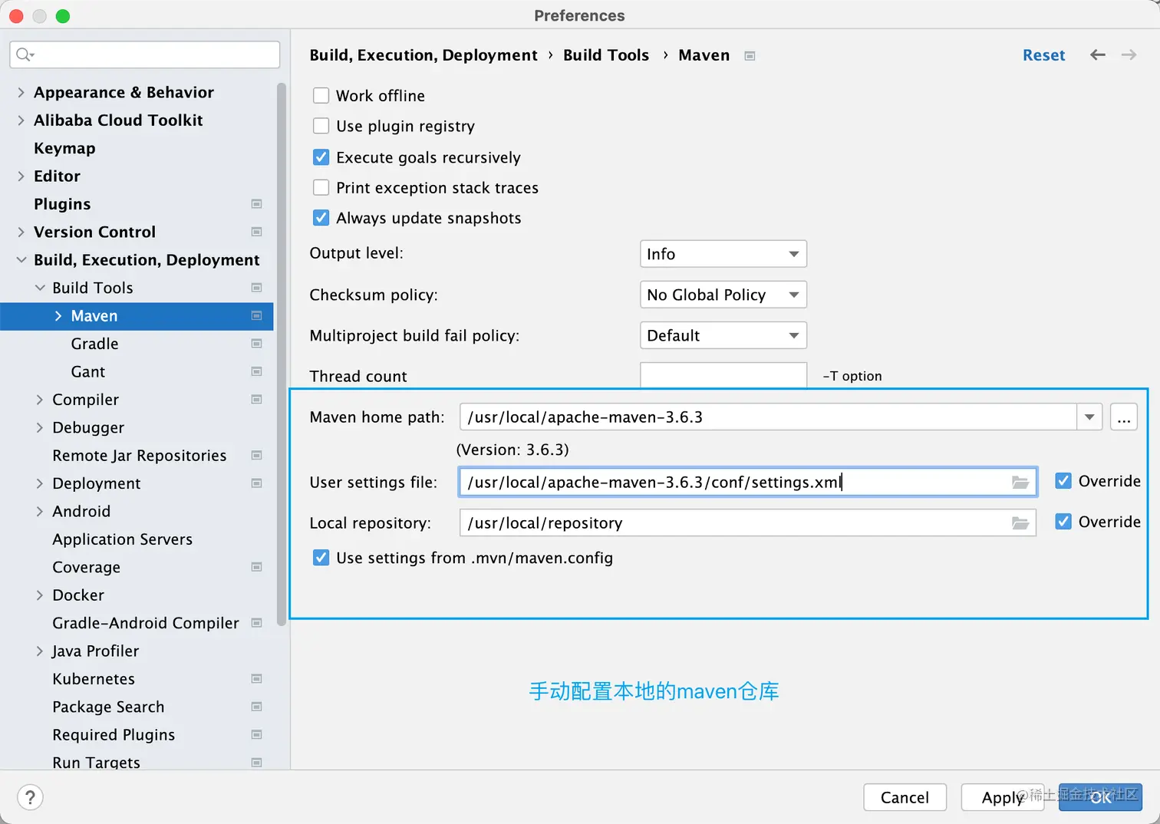Toggle Override for User settings file
This screenshot has height=824, width=1160.
[1063, 481]
